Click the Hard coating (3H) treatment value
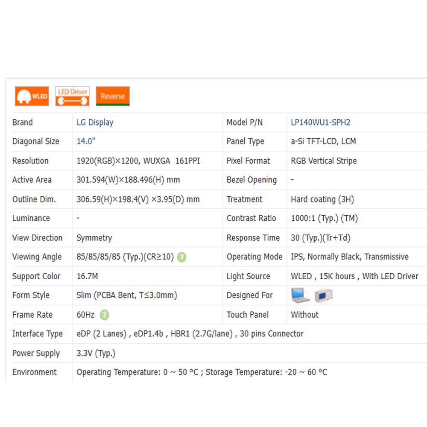Viewport: 427px width, 427px height. (322, 199)
